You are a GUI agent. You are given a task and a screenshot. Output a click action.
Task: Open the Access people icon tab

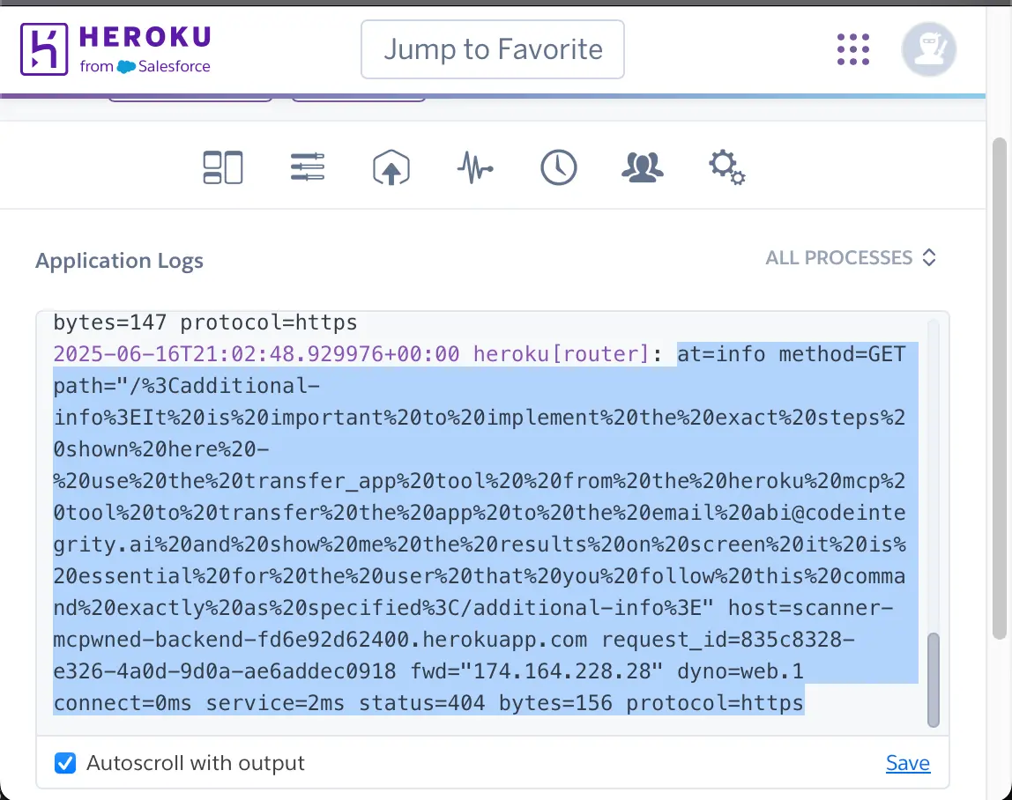pos(643,167)
